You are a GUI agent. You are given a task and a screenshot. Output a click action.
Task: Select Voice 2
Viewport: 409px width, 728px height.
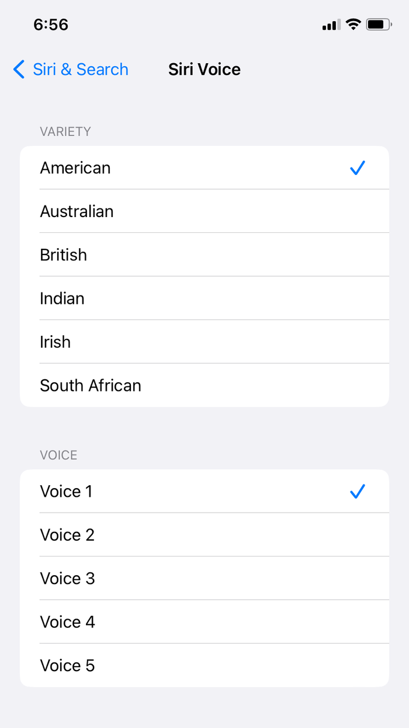coord(68,534)
